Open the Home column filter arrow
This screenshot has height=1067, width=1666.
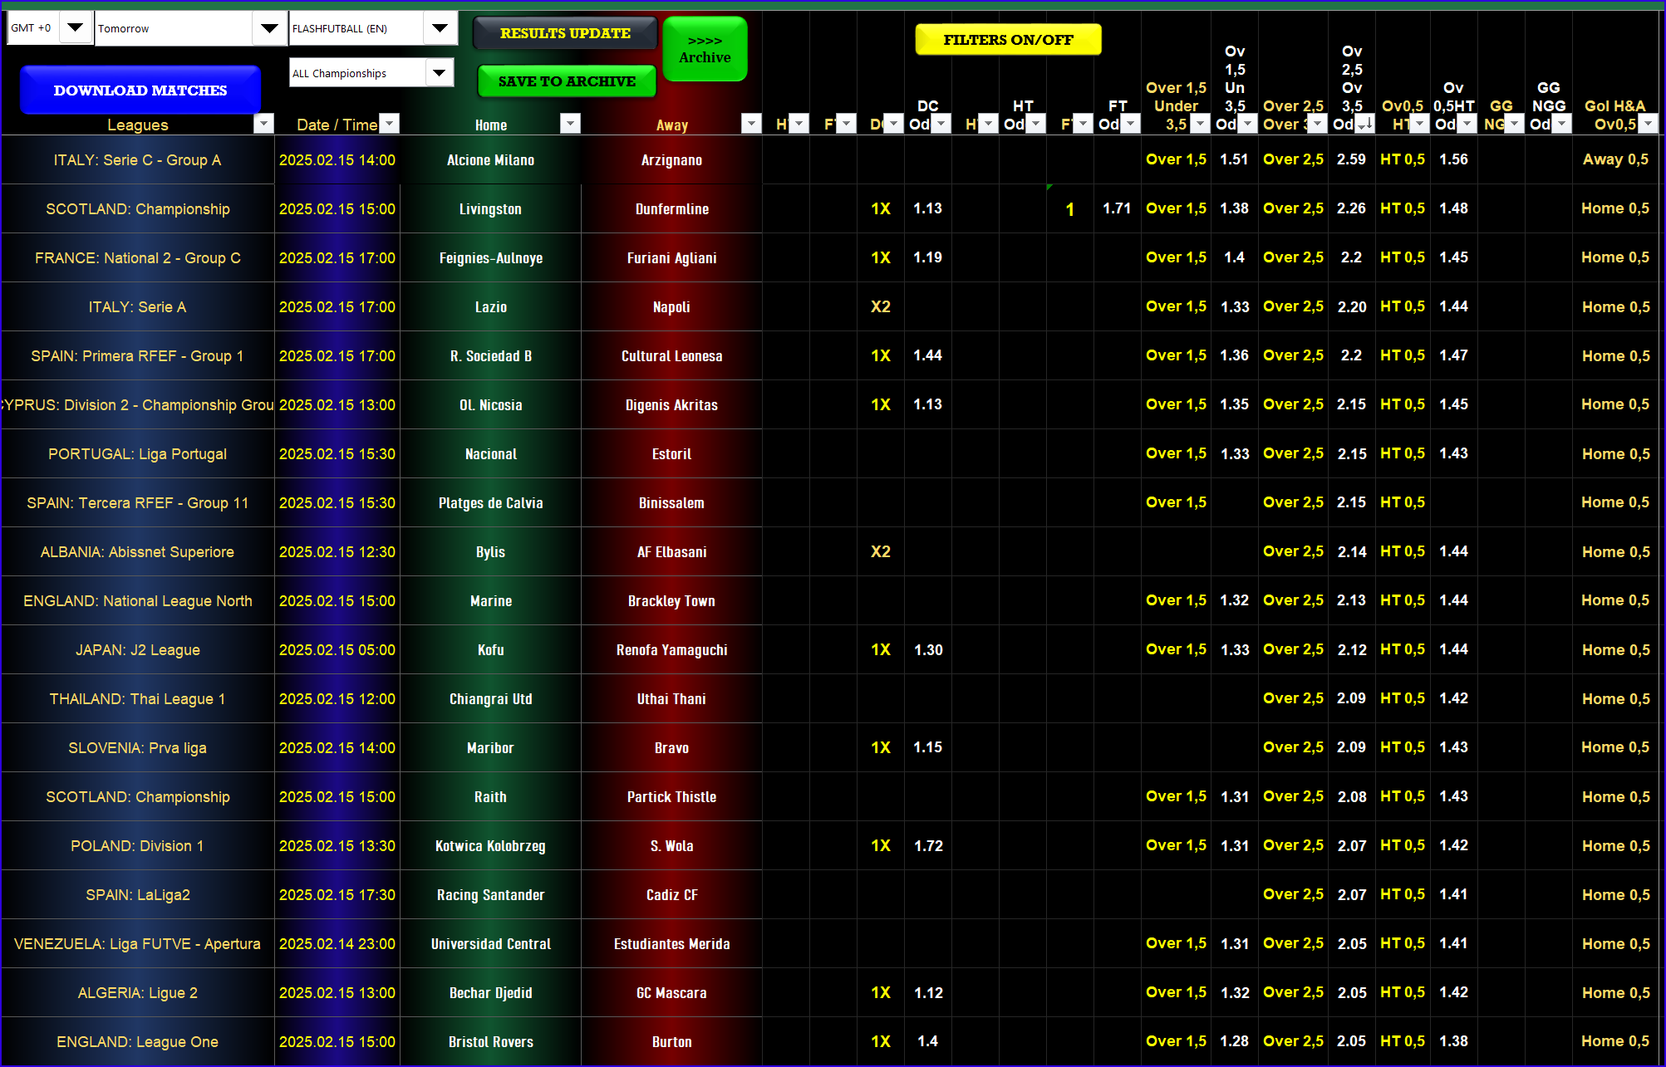click(570, 124)
